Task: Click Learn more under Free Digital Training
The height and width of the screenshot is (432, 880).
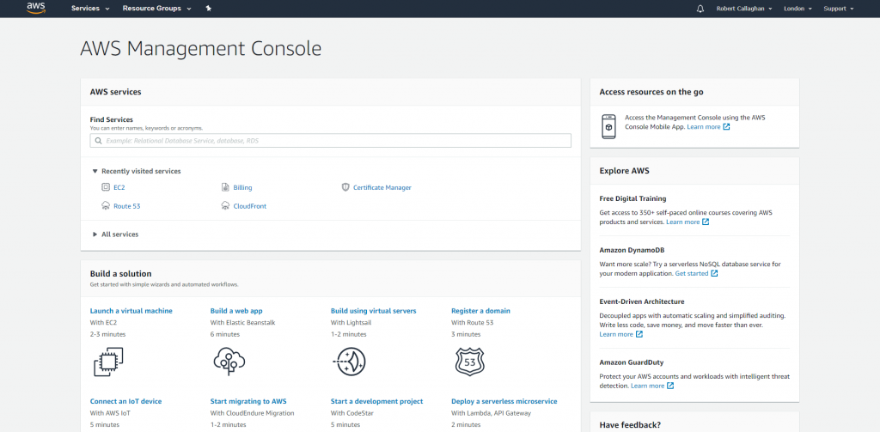Action: point(683,222)
